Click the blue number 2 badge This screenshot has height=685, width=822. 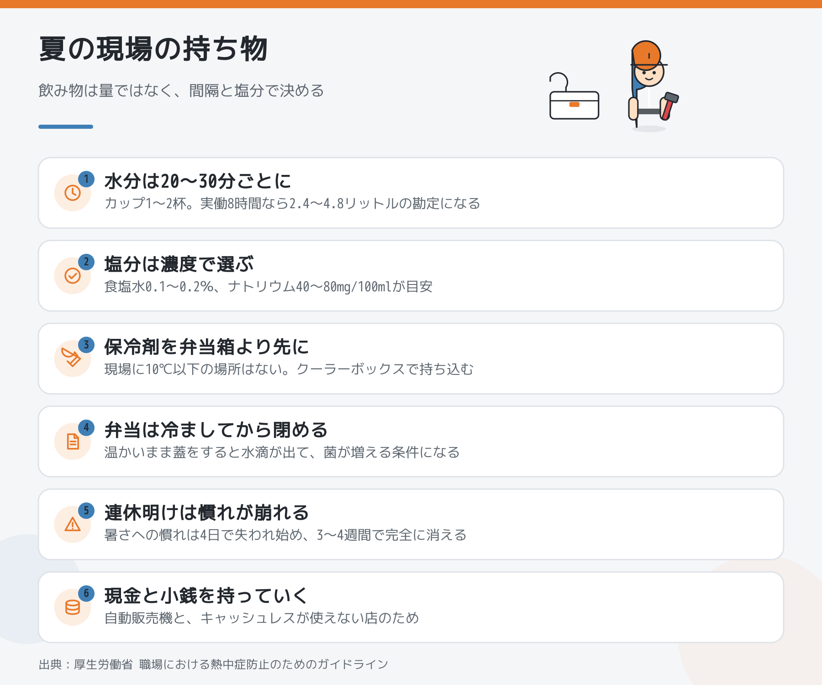[x=86, y=262]
